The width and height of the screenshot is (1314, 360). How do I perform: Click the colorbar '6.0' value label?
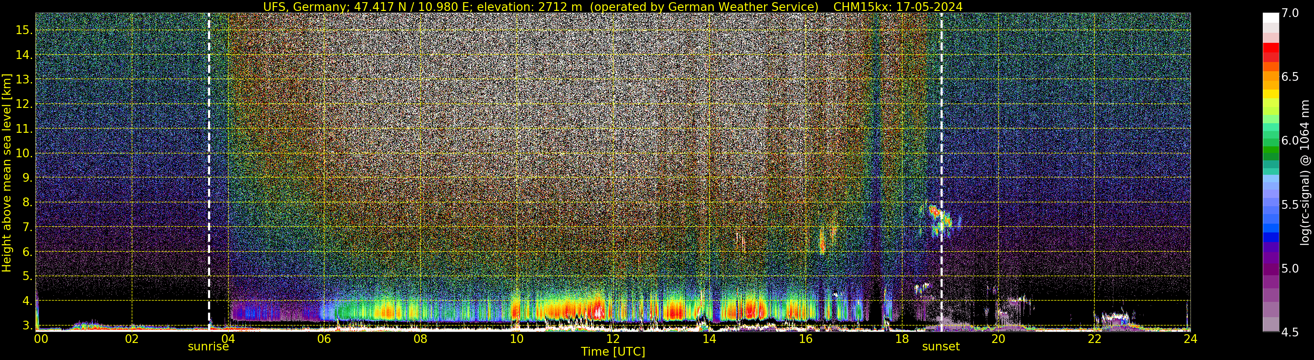(1289, 141)
